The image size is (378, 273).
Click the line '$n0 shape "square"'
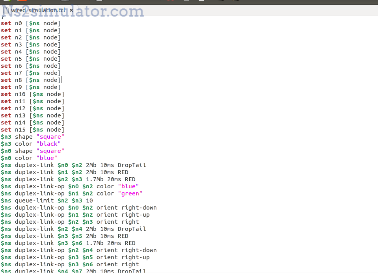tap(33, 151)
